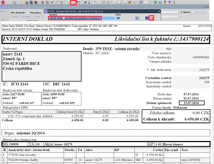Click the Č. faktury field 1437900124
214x164 pixels.
(x=198, y=12)
